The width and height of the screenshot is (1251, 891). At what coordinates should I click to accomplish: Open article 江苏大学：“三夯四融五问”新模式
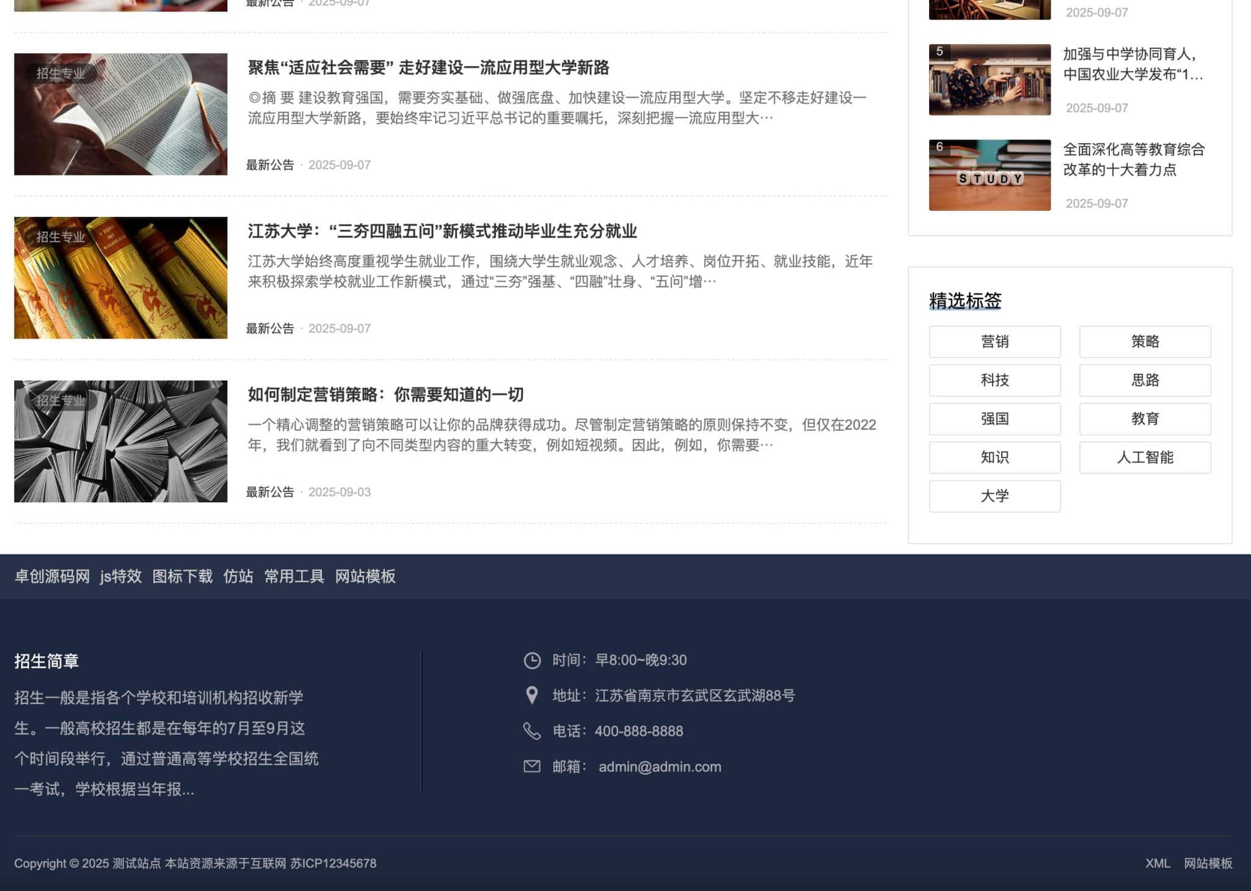442,231
